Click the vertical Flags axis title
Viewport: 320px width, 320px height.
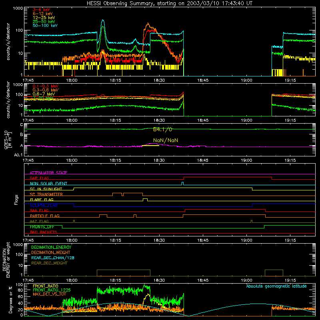[x=16, y=200]
